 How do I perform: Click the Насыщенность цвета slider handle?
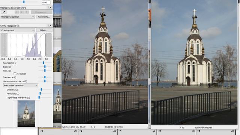(x=45, y=81)
